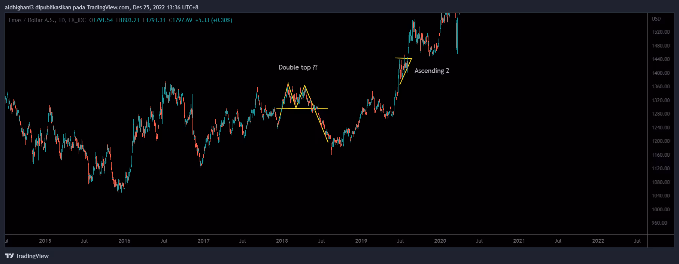The height and width of the screenshot is (264, 679).
Task: Click the 2020 marker on the time axis
Action: pos(440,241)
